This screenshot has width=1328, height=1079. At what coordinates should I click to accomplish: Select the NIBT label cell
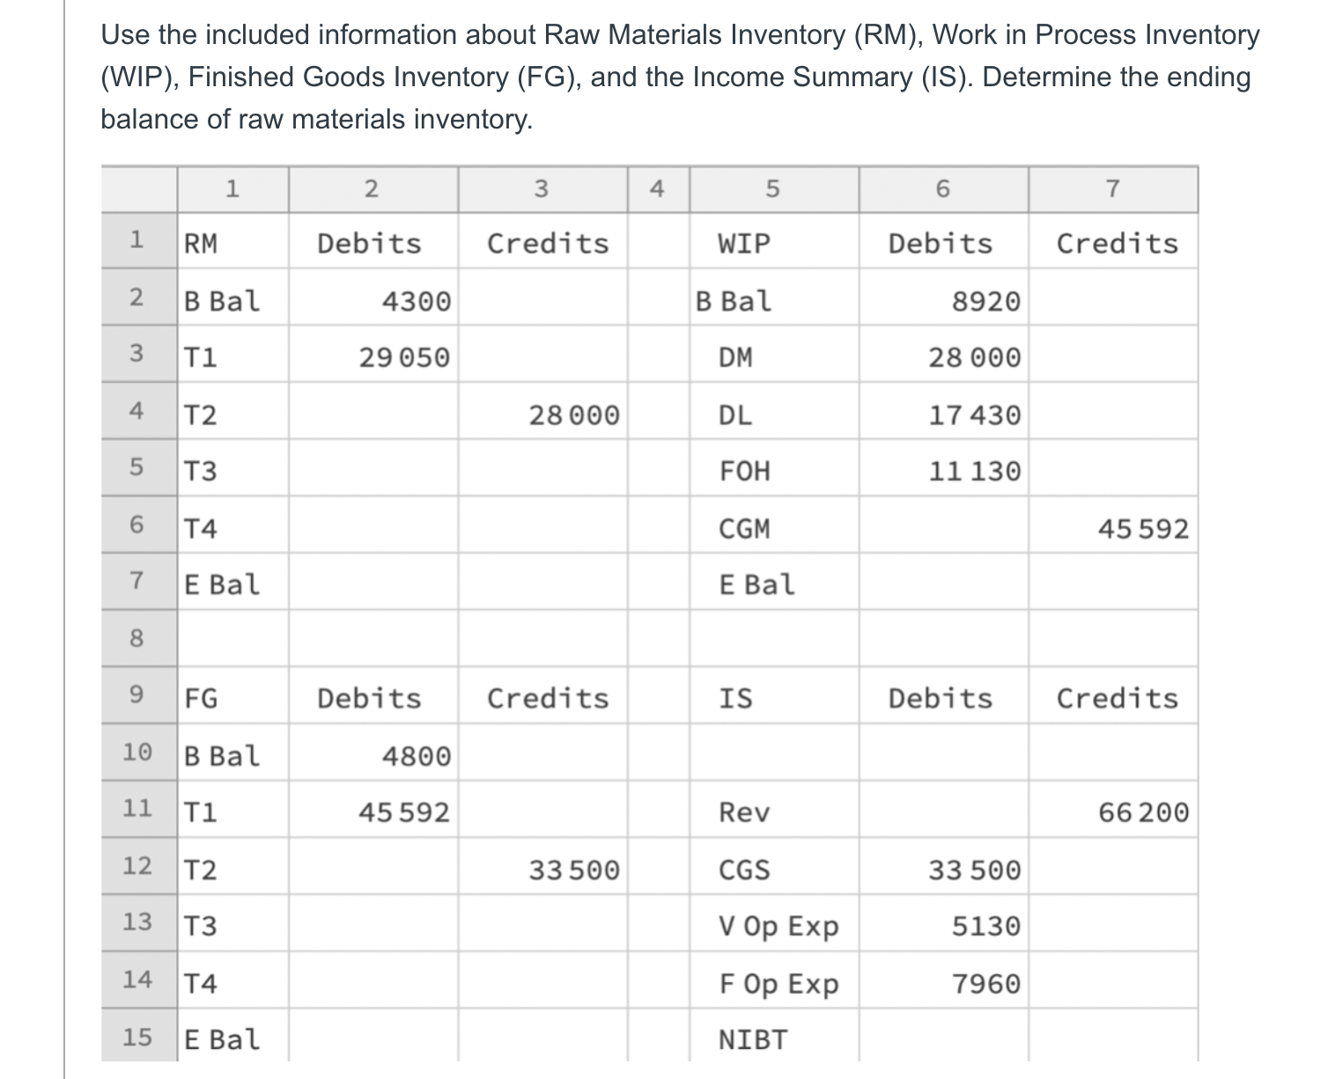pos(774,1036)
